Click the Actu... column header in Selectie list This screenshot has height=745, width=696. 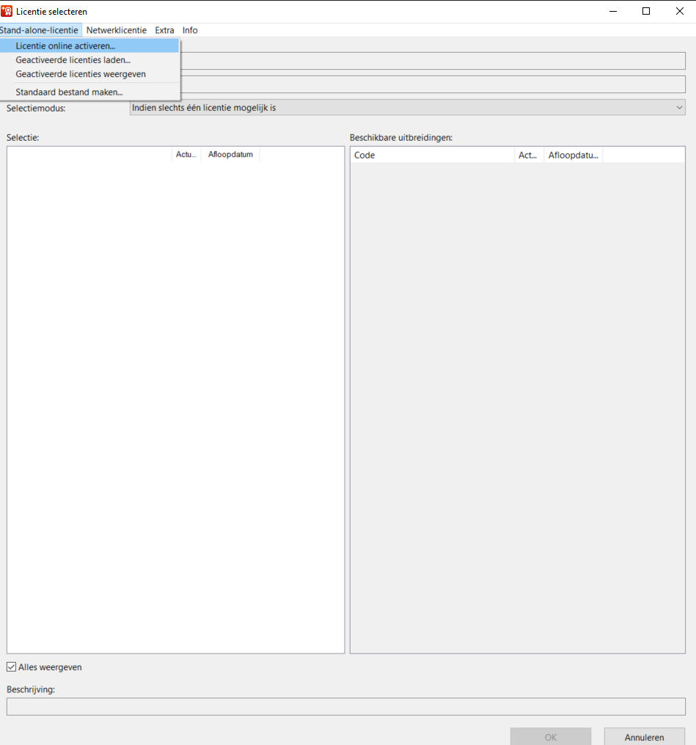(186, 155)
